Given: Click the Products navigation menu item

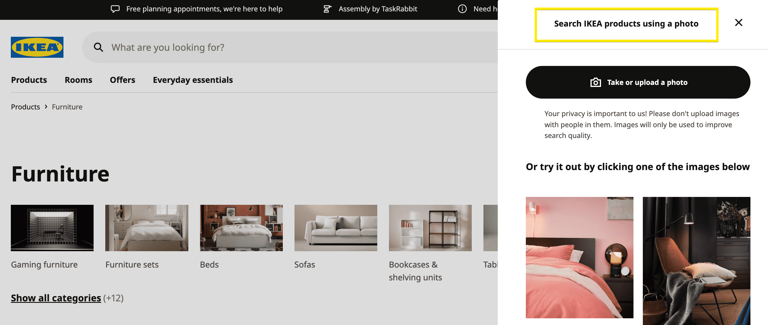Looking at the screenshot, I should pyautogui.click(x=29, y=79).
